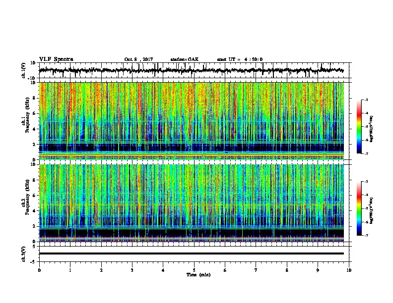Click the "8" kHz tick of ch.1 spectrogram

click(x=35, y=98)
